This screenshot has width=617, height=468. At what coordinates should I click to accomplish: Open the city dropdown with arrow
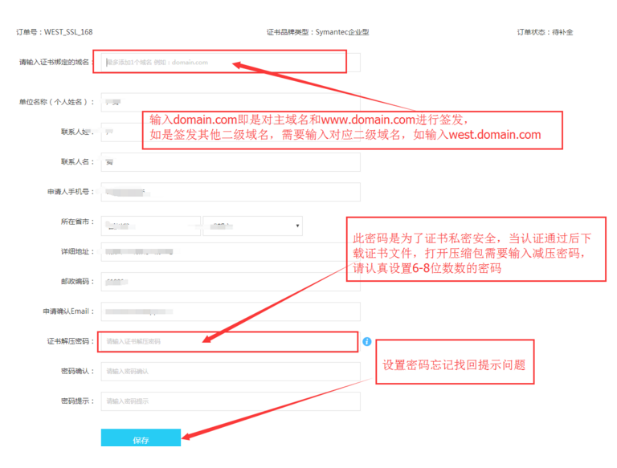coord(252,226)
